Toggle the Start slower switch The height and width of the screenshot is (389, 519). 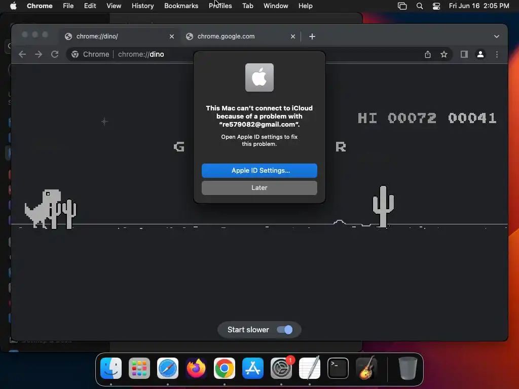pyautogui.click(x=285, y=329)
